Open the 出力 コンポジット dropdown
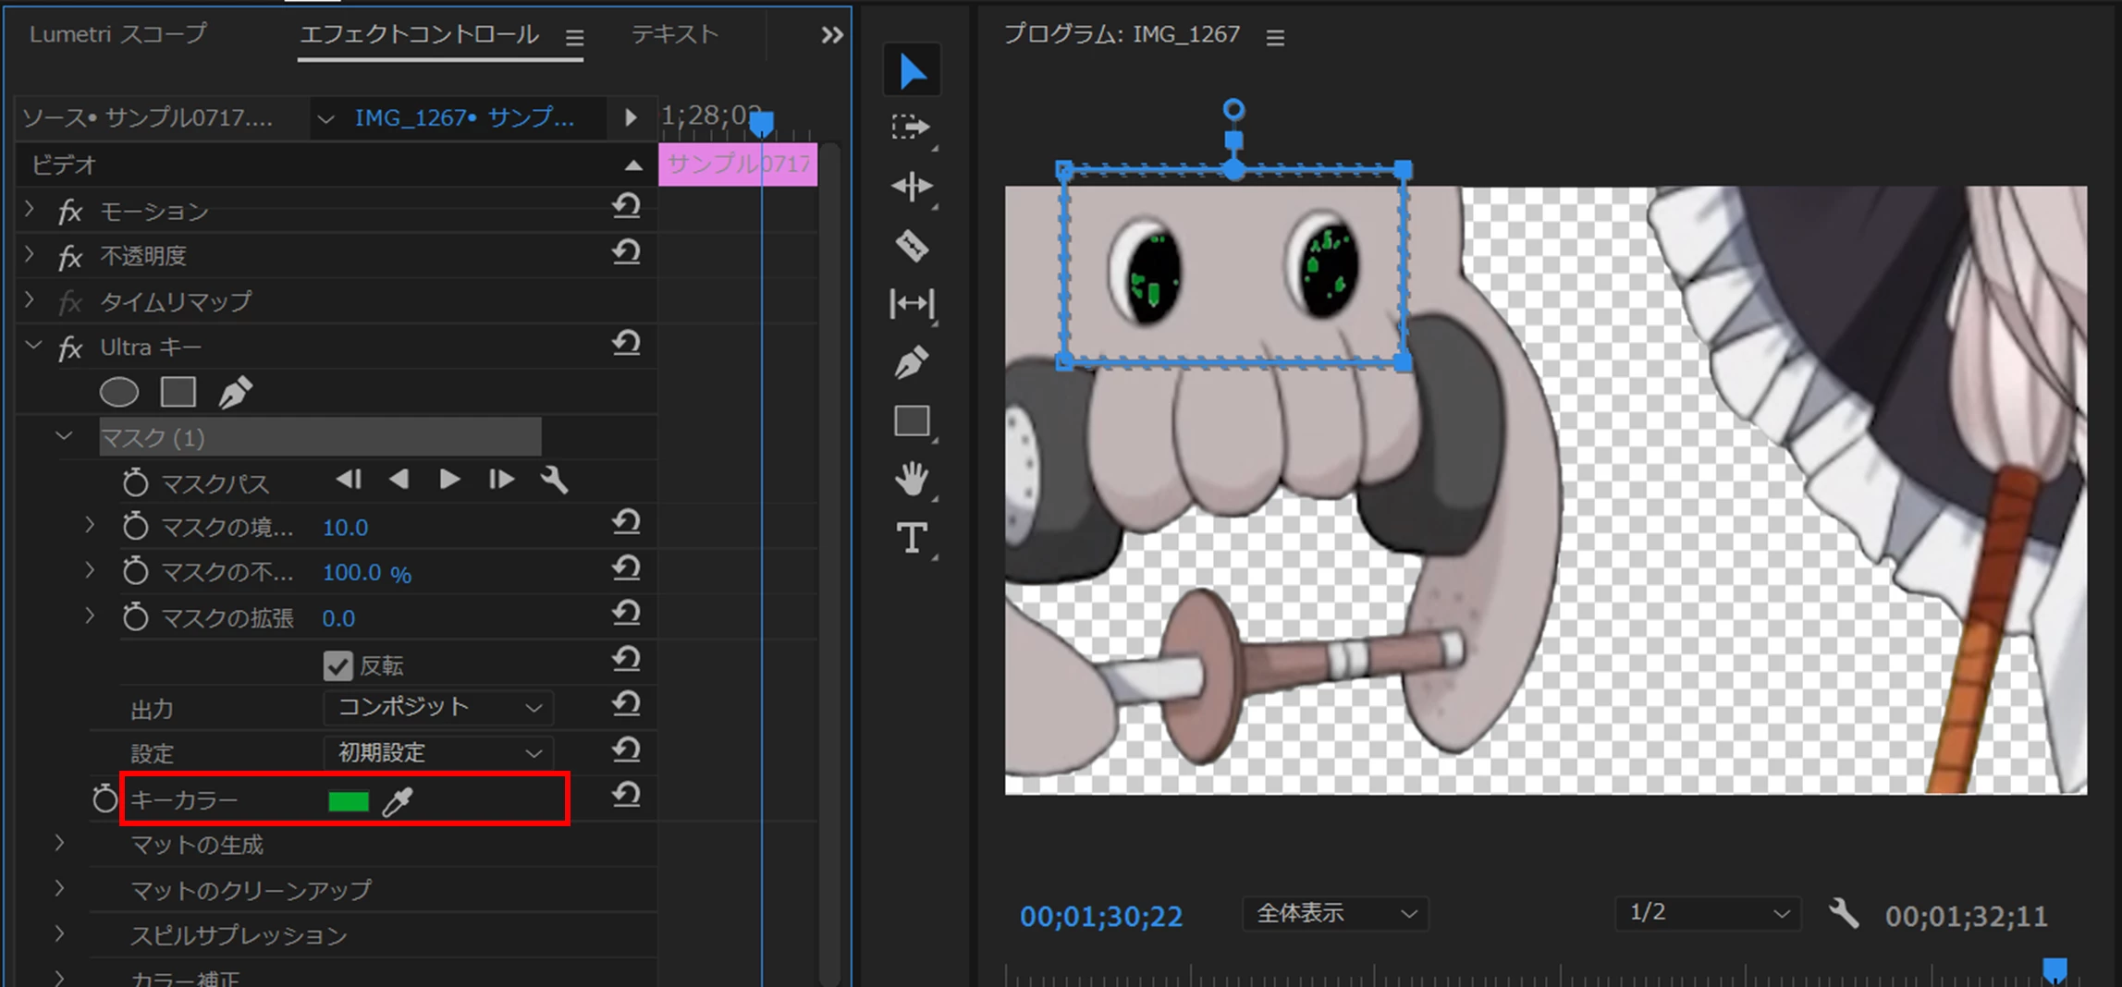Screen dimensions: 2122x987 coord(438,708)
